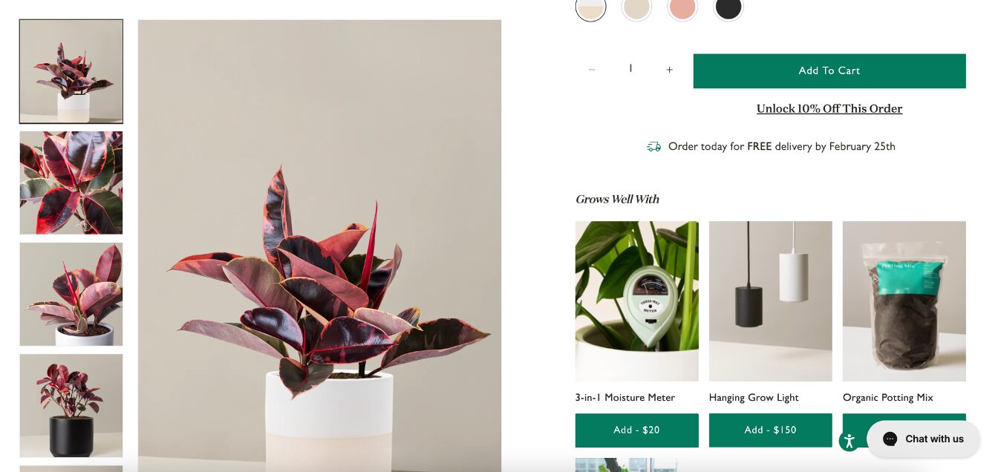The image size is (995, 472).
Task: Open Unlock 10% Off This Order link
Action: (x=829, y=109)
